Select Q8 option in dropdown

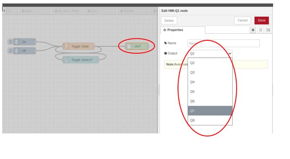pyautogui.click(x=210, y=120)
